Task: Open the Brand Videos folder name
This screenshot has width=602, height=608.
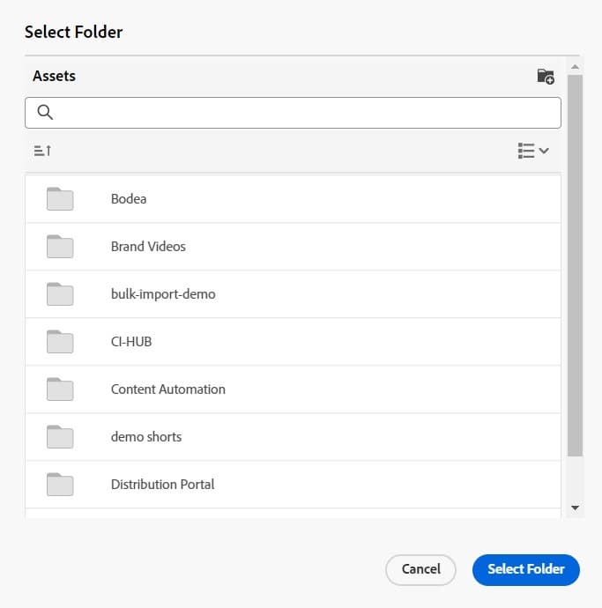Action: [148, 247]
